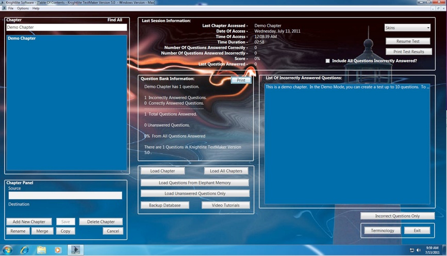Launch Internet Explorer from taskbar
The height and width of the screenshot is (256, 447).
click(x=25, y=250)
